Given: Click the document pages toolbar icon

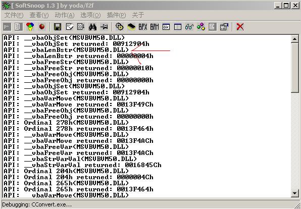Looking at the screenshot, I should pyautogui.click(x=18, y=27).
